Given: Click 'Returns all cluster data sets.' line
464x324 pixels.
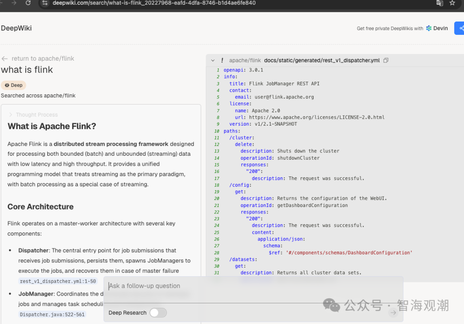Looking at the screenshot, I should (x=301, y=273).
